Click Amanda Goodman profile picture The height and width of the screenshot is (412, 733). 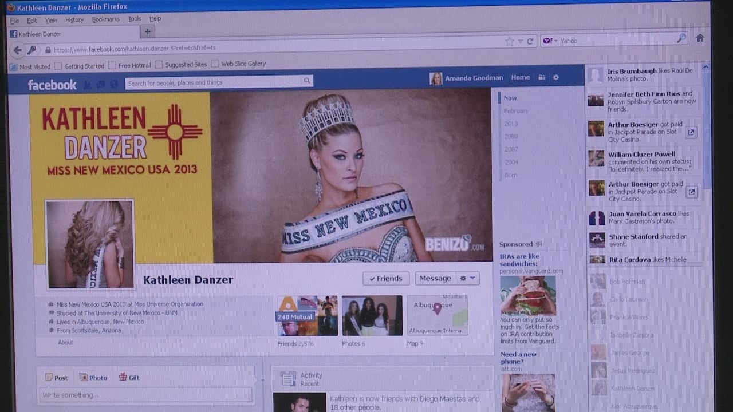point(436,78)
